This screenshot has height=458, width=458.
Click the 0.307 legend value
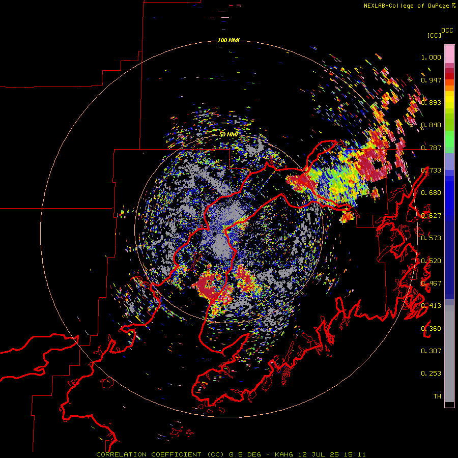[431, 351]
